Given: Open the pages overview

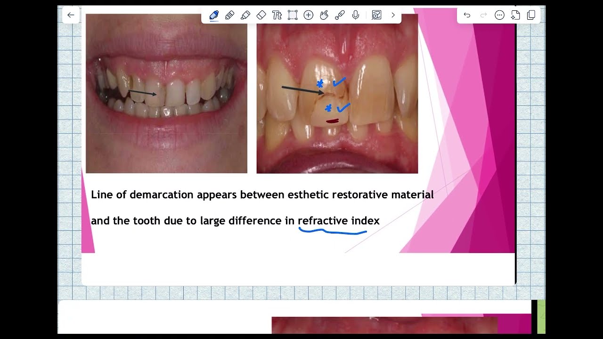Looking at the screenshot, I should point(531,15).
